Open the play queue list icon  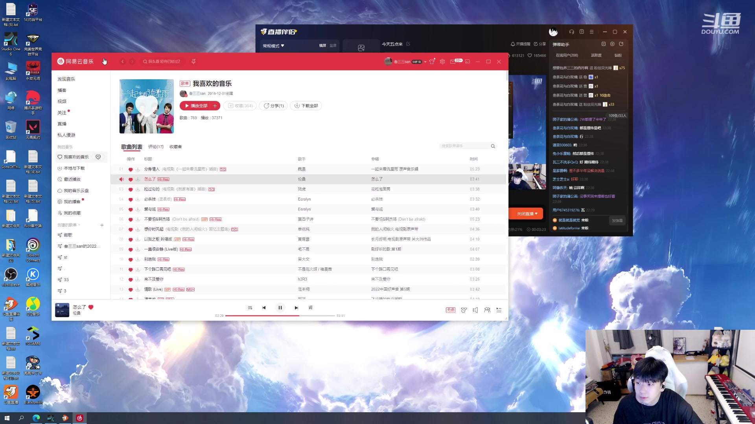pyautogui.click(x=499, y=310)
